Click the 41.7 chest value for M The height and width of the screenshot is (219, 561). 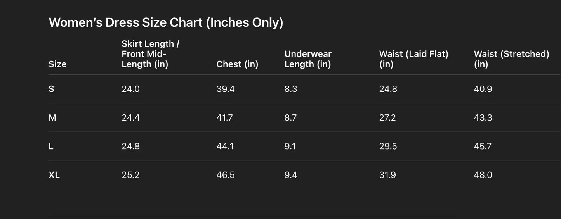pyautogui.click(x=224, y=117)
